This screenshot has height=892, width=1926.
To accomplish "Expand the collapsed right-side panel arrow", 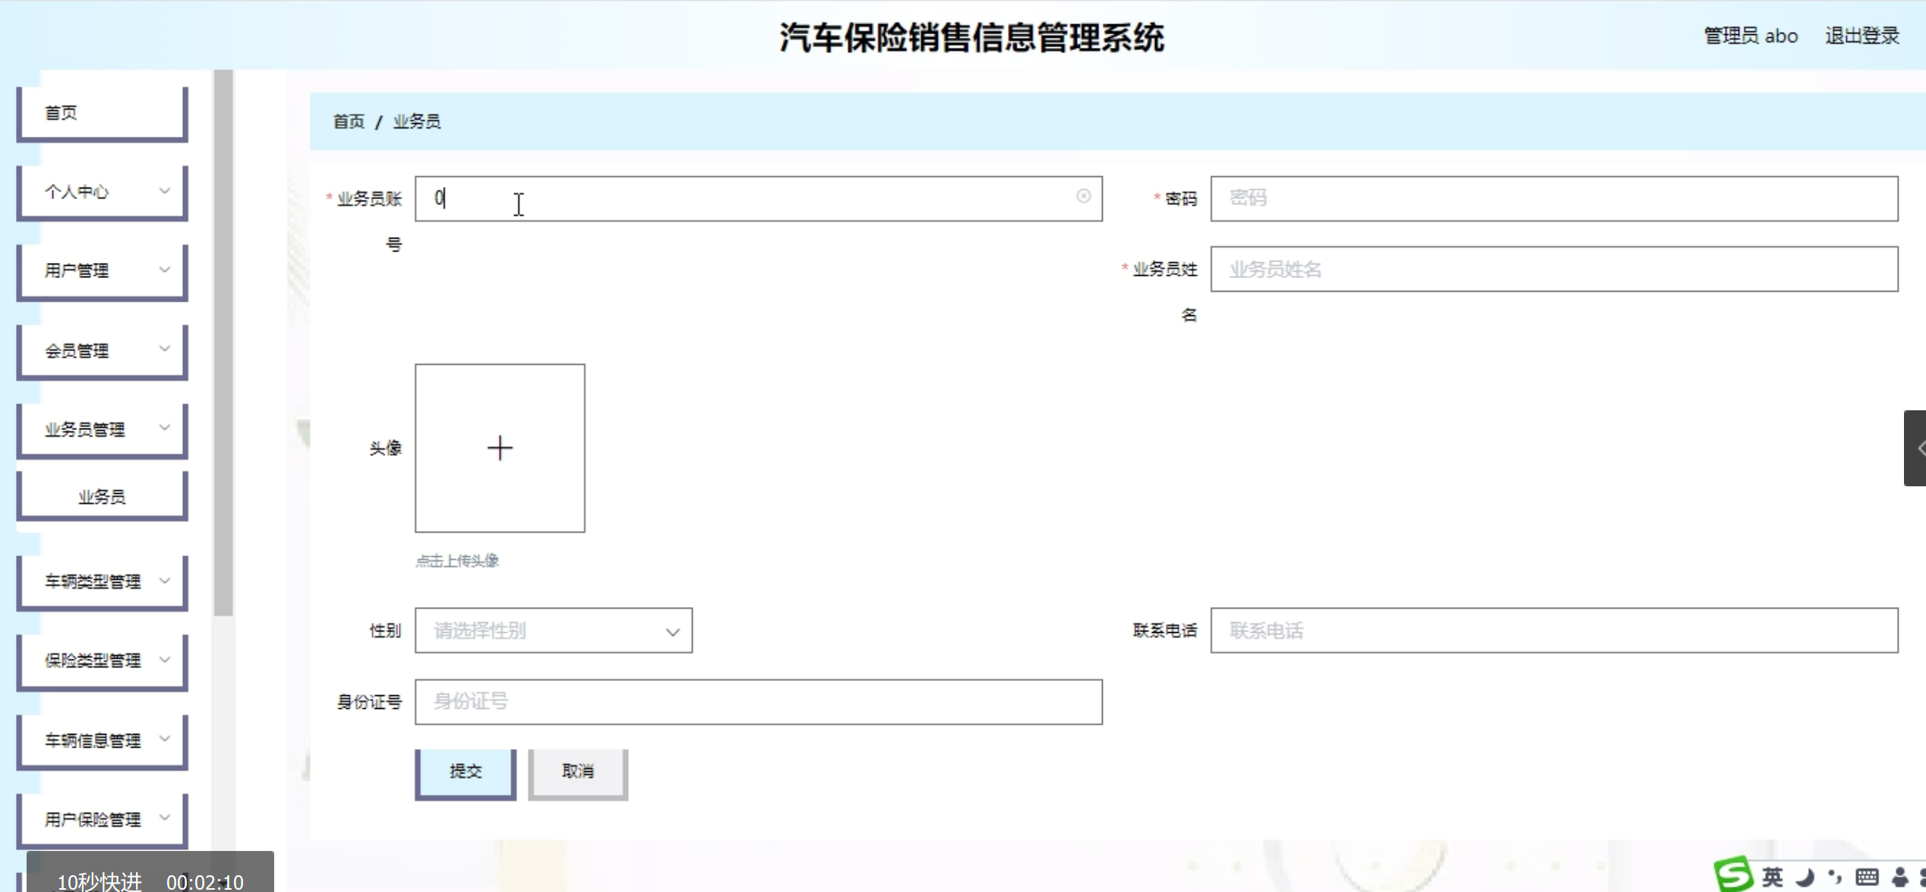I will pos(1917,448).
